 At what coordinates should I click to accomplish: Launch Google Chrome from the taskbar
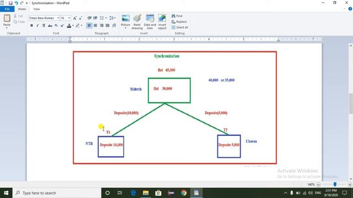(x=184, y=193)
